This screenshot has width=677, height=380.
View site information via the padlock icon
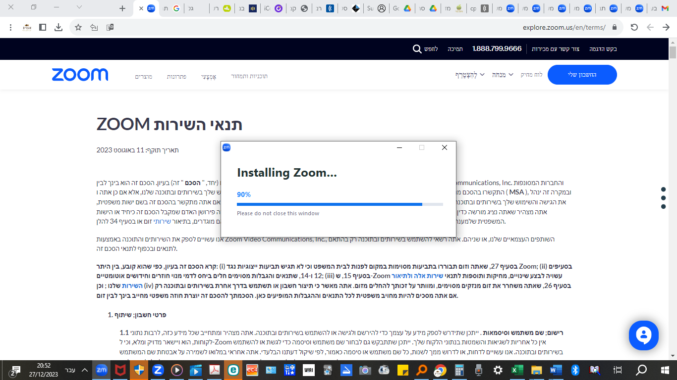point(615,27)
